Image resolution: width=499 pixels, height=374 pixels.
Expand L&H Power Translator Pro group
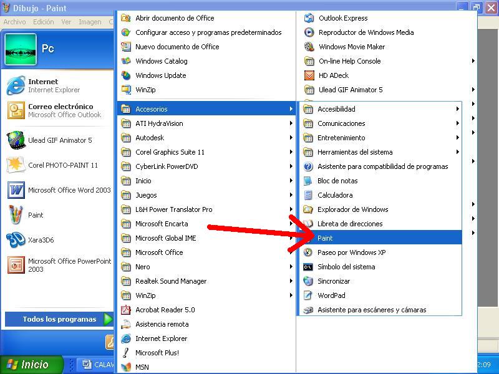(206, 209)
